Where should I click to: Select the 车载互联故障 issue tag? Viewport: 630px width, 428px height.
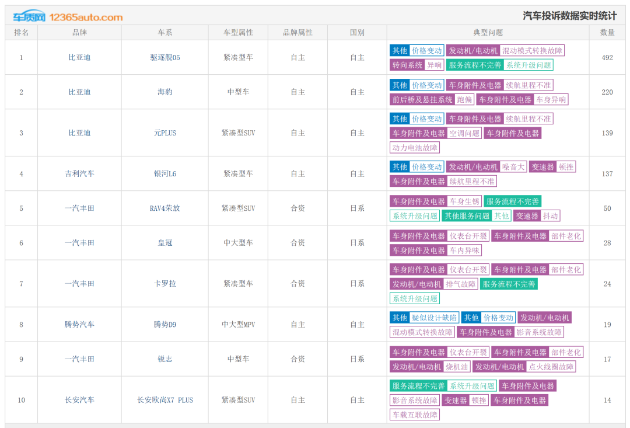point(415,415)
